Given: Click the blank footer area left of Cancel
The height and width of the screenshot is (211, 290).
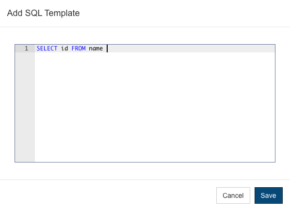Looking at the screenshot, I should click(108, 195).
